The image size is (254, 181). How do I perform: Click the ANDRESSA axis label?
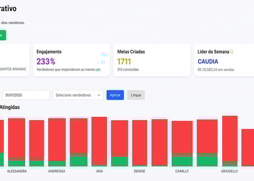[x=57, y=171]
